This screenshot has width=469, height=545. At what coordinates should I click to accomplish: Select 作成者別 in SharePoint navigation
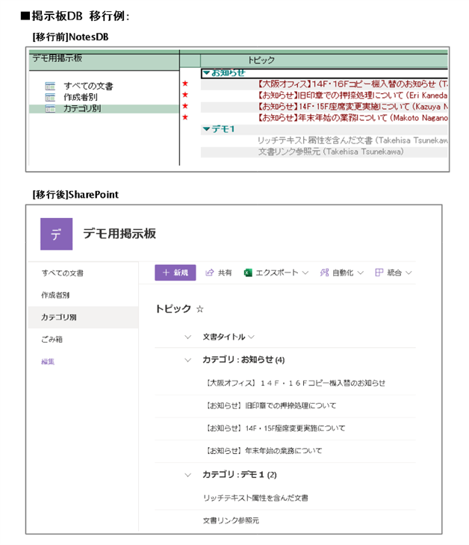coord(55,296)
